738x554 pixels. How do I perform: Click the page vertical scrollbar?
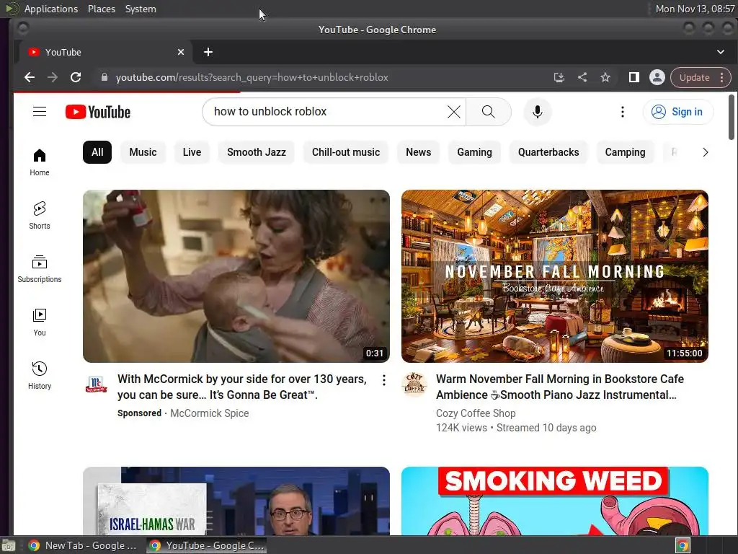pyautogui.click(x=731, y=118)
